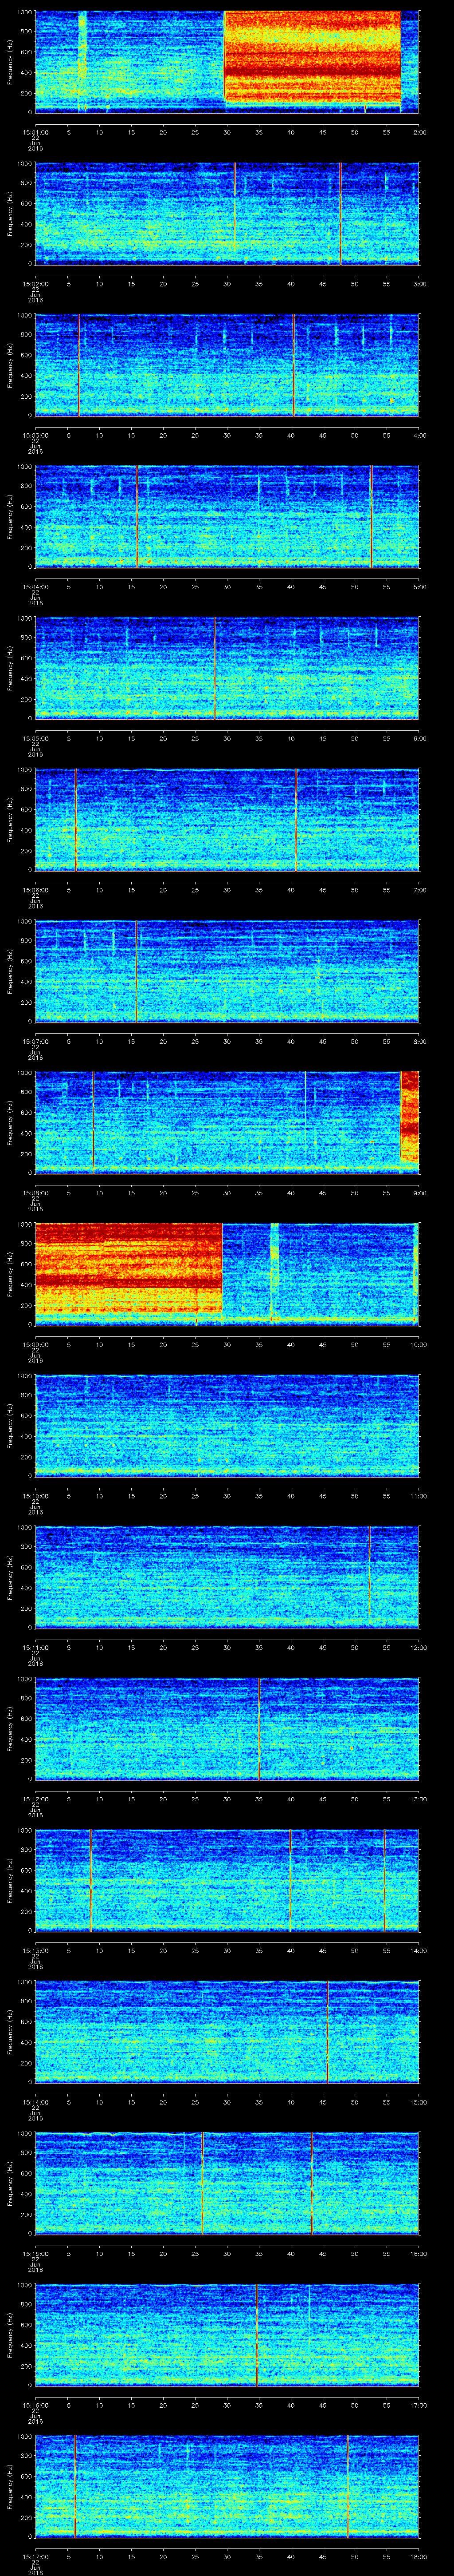Click the 15:14:00 start time label

pos(36,2101)
